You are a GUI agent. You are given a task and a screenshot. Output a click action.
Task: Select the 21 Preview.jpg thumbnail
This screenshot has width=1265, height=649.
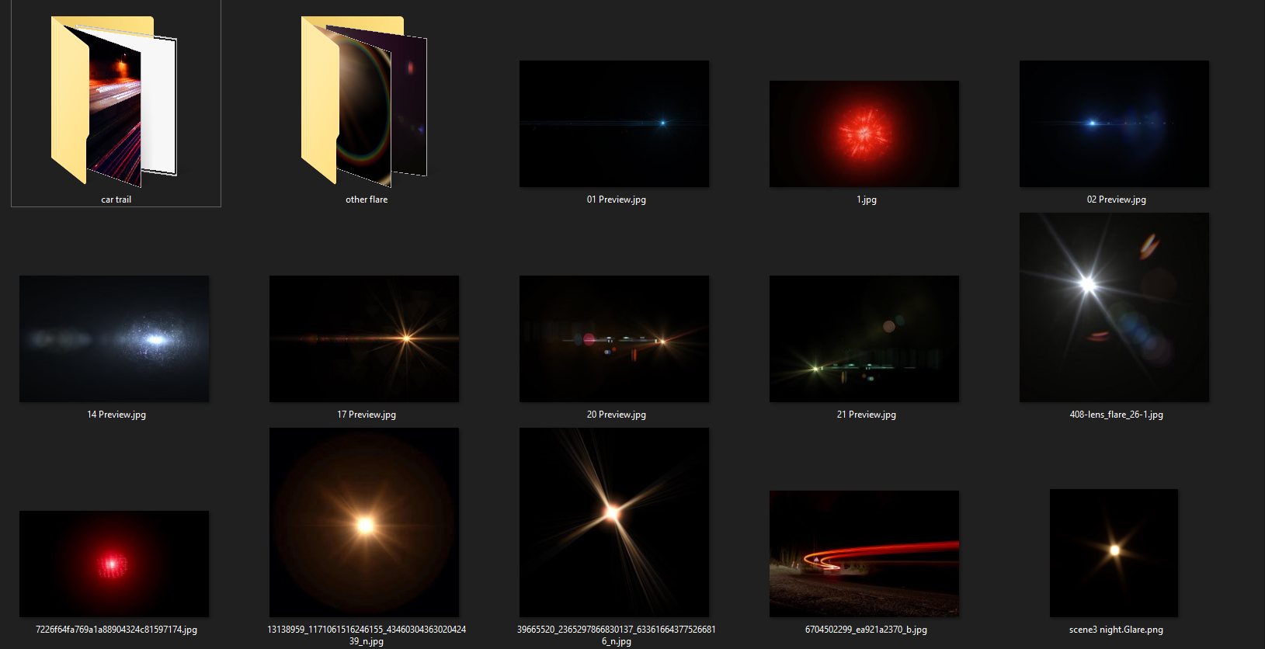864,338
